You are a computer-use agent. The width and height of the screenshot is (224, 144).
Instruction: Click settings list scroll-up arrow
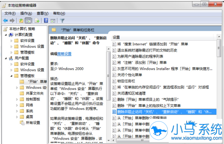tap(219, 37)
